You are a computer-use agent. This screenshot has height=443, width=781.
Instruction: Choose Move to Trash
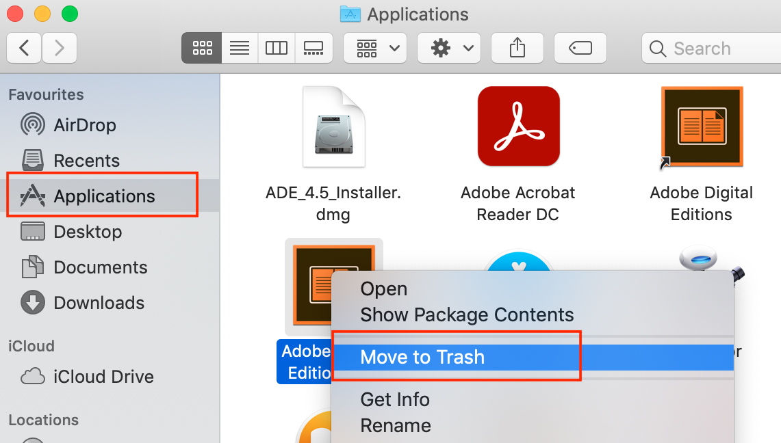(x=533, y=358)
